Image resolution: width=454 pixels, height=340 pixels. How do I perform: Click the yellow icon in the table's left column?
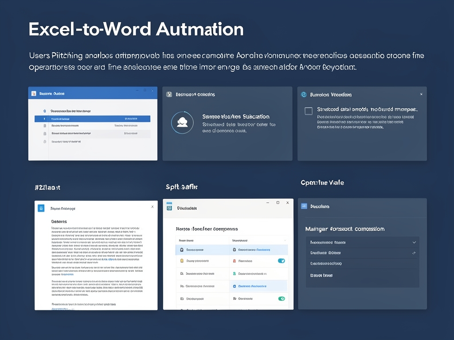[182, 261]
